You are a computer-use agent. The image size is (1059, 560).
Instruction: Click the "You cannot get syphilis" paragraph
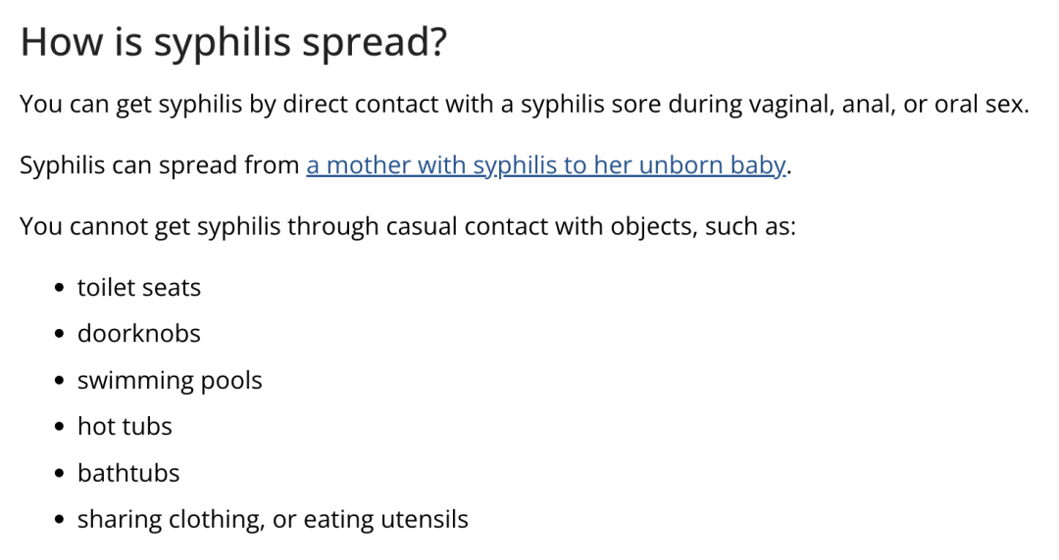pyautogui.click(x=407, y=227)
